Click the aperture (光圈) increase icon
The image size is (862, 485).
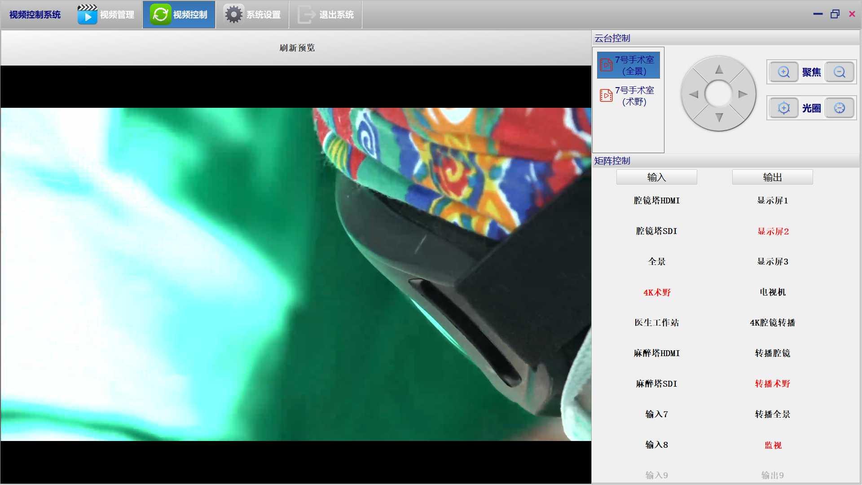[x=783, y=108]
